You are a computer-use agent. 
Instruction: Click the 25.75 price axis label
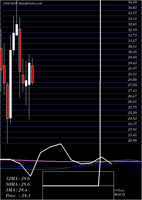tap(132, 107)
